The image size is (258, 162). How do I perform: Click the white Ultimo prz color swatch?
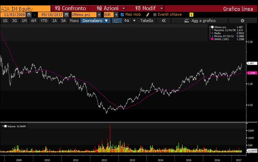pyautogui.click(x=212, y=27)
